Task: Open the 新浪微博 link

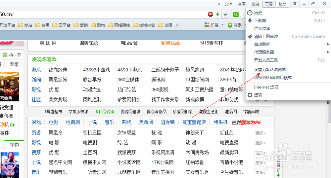Action: pyautogui.click(x=195, y=99)
